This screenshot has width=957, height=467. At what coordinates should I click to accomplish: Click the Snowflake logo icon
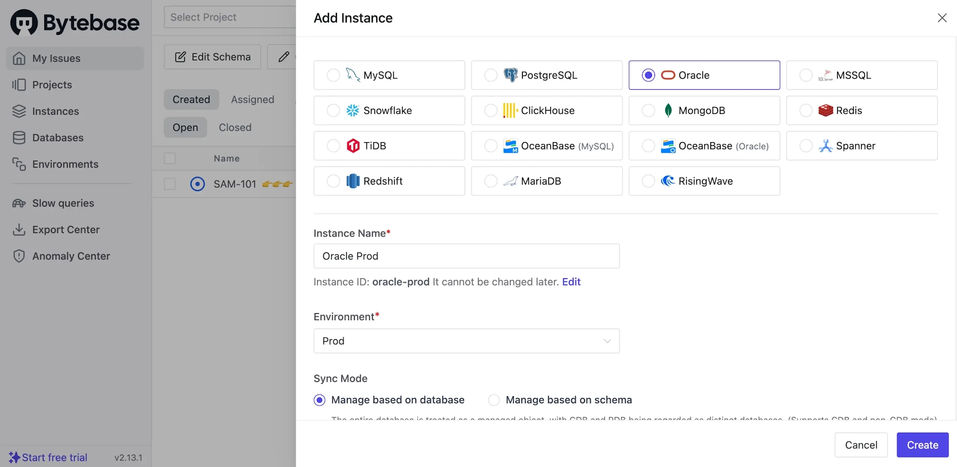tap(353, 111)
